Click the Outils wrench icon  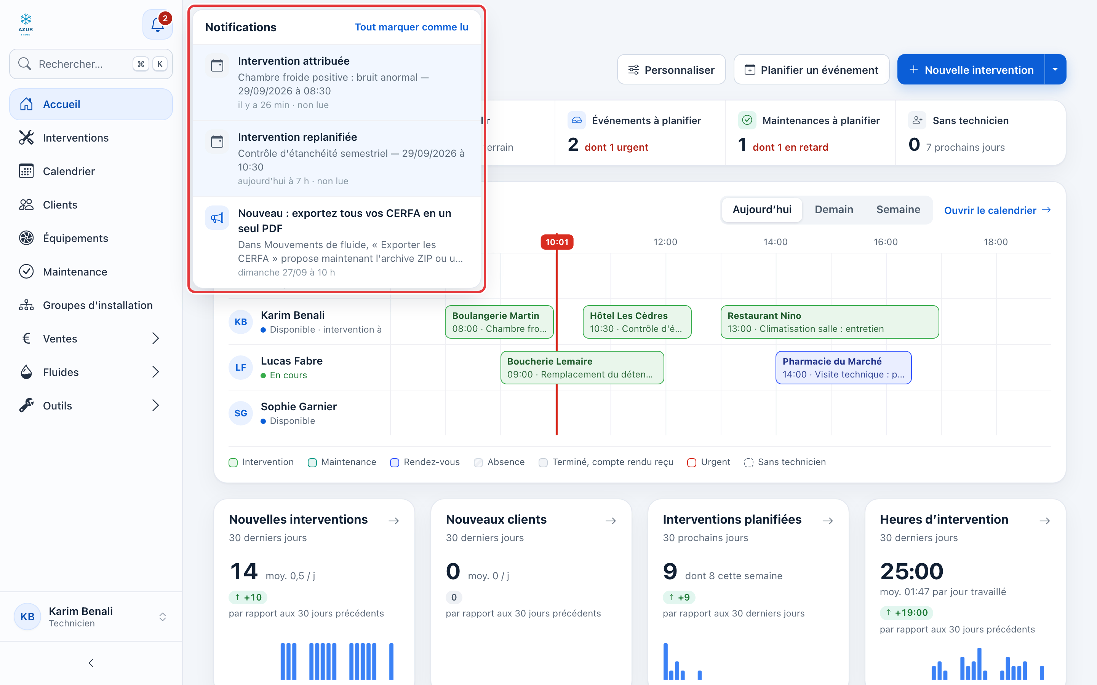(26, 405)
